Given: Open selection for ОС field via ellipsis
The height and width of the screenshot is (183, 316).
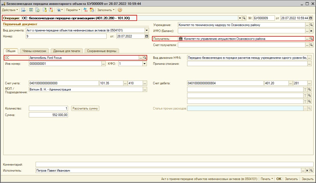Looking at the screenshot, I should pyautogui.click(x=141, y=58).
